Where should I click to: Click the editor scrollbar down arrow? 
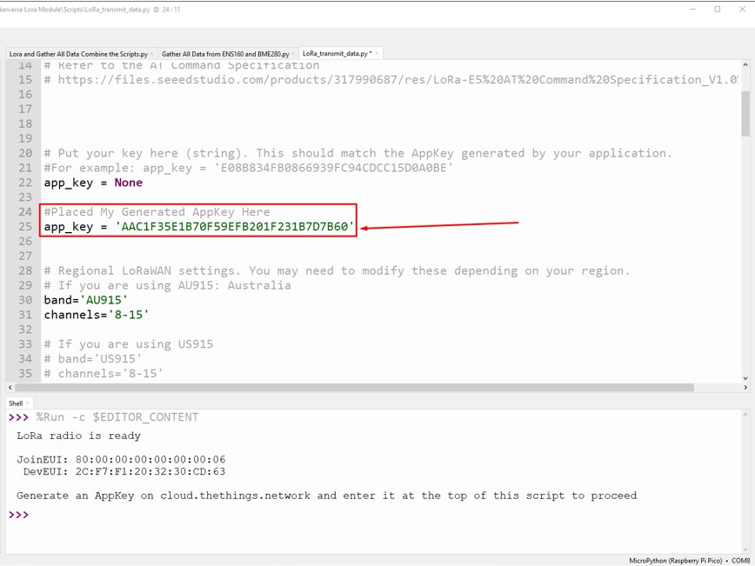tap(745, 379)
